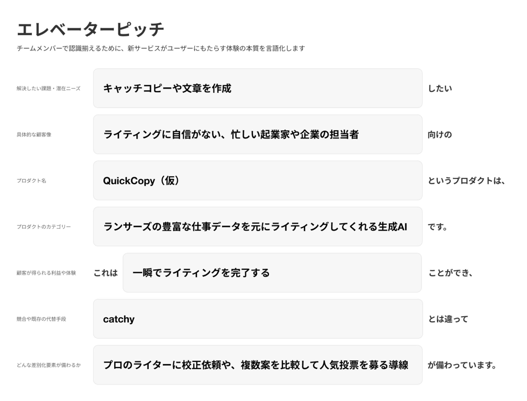Select the catchy competitor field
Screen dimensions: 527x401
point(257,319)
